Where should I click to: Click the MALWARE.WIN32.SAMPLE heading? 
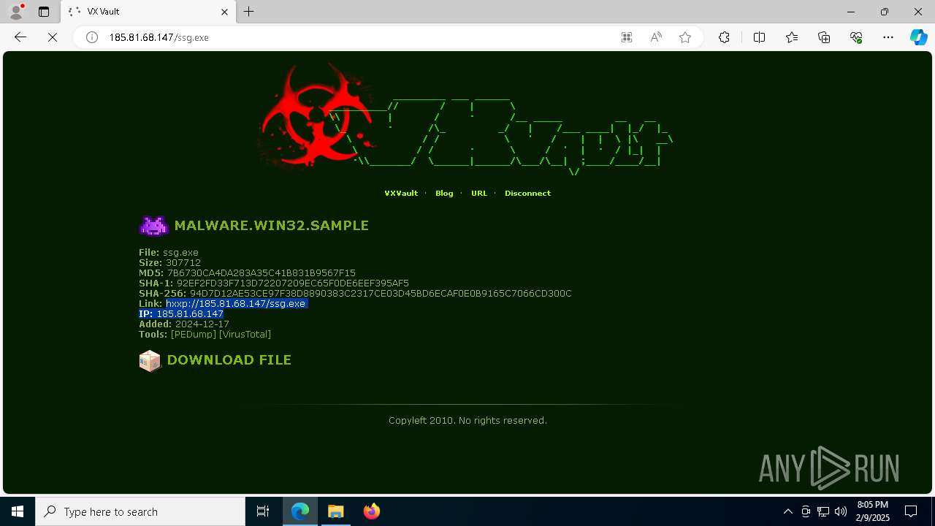[271, 226]
